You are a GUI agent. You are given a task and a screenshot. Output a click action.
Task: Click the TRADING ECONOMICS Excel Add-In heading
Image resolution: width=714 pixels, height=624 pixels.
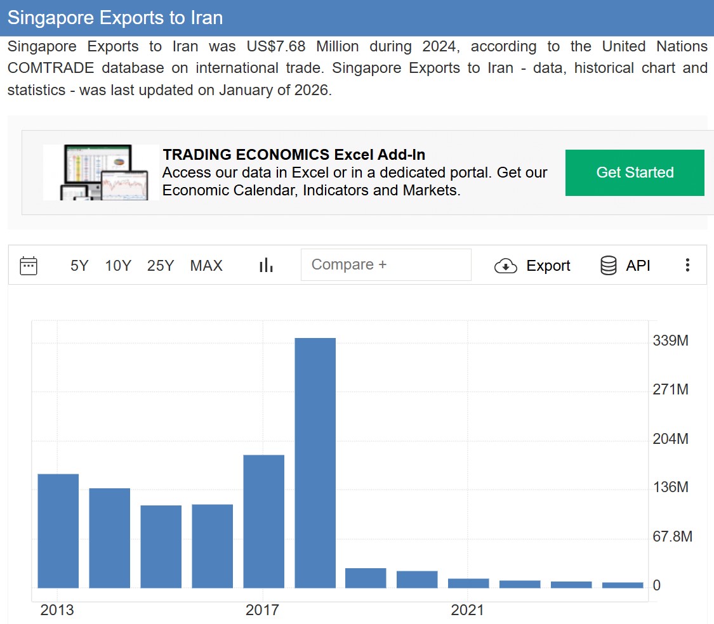coord(294,155)
